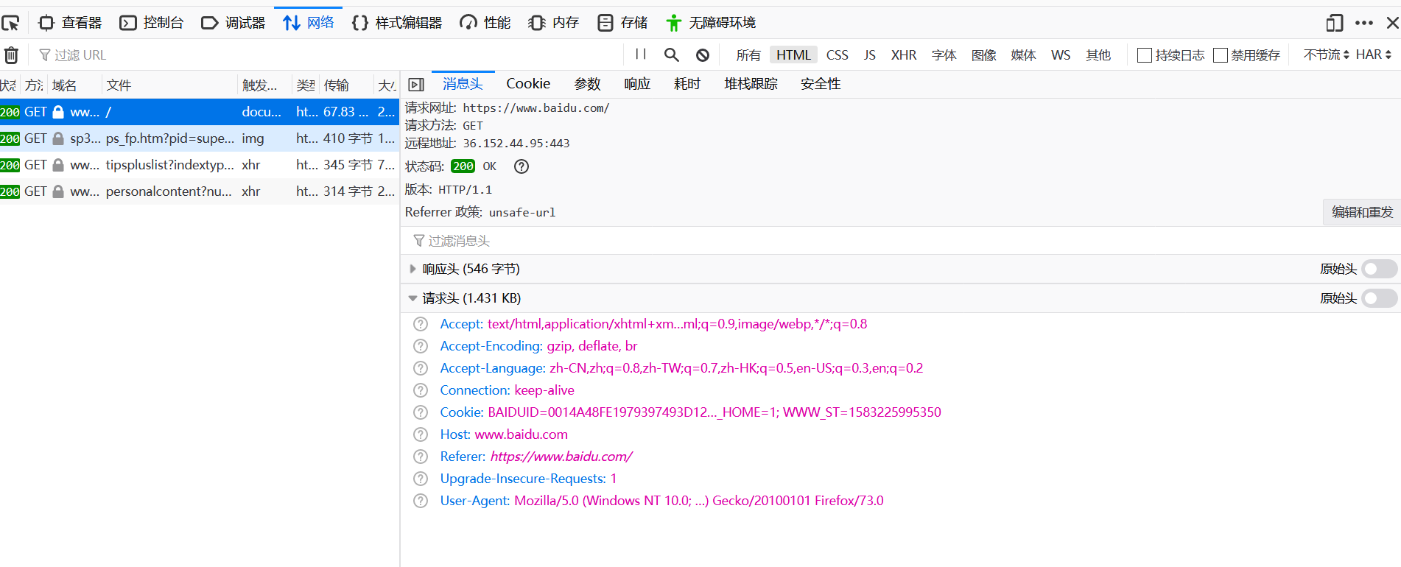
Task: Open the devtools three-dot options menu
Action: [1364, 23]
